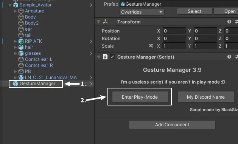
Task: Click the Rotation X field
Action: coord(174,38)
